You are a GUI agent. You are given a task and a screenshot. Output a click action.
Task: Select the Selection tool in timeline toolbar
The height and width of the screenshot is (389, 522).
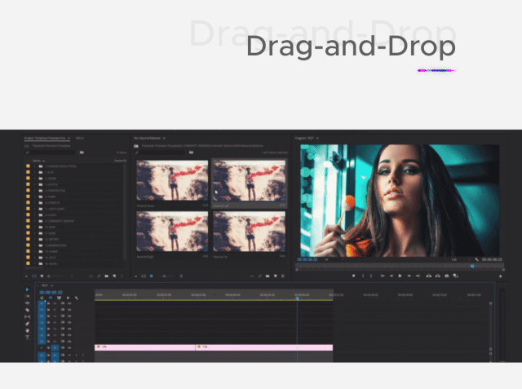point(27,290)
